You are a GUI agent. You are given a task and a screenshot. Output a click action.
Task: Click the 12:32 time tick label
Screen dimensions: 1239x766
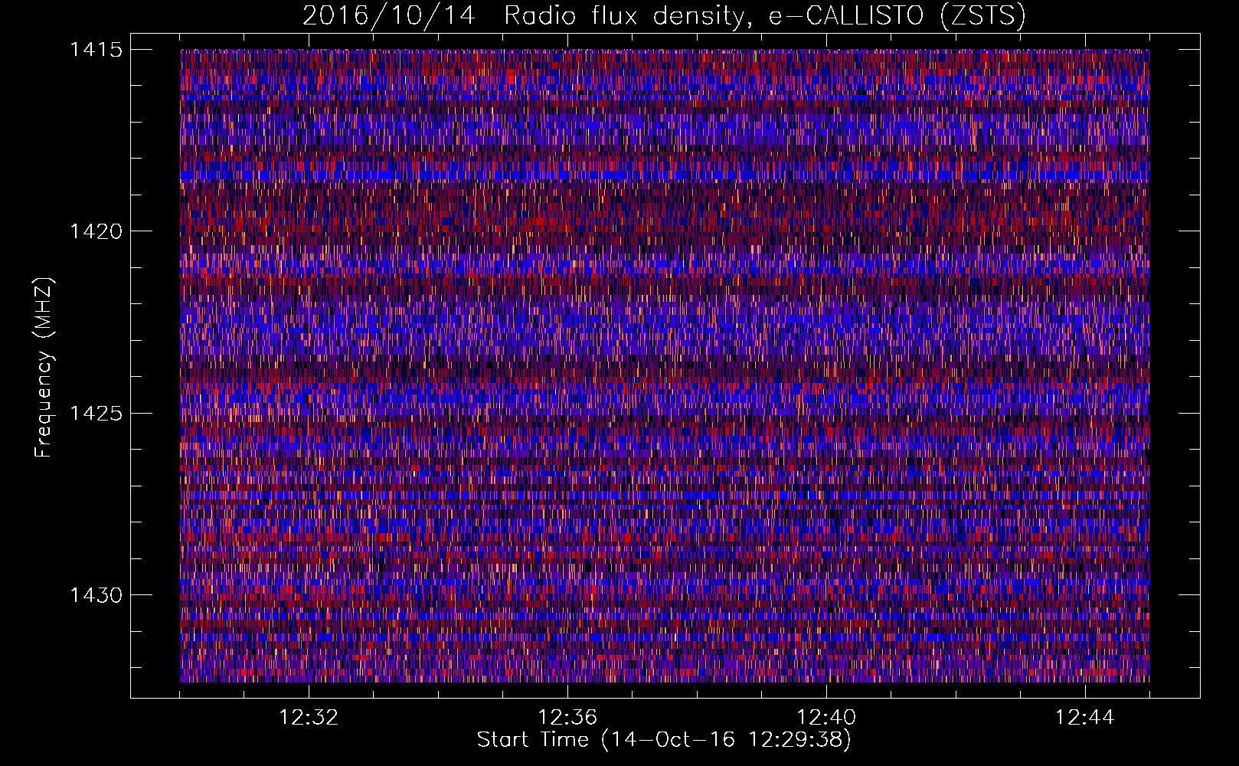309,718
